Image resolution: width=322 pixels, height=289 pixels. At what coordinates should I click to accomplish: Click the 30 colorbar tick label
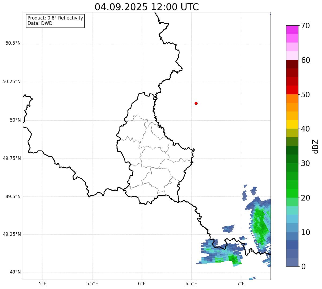point(305,163)
